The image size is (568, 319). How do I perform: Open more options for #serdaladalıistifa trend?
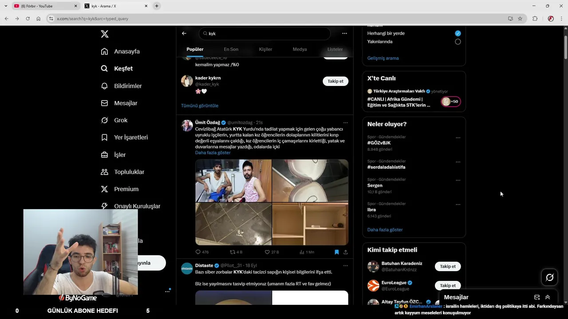tap(458, 162)
